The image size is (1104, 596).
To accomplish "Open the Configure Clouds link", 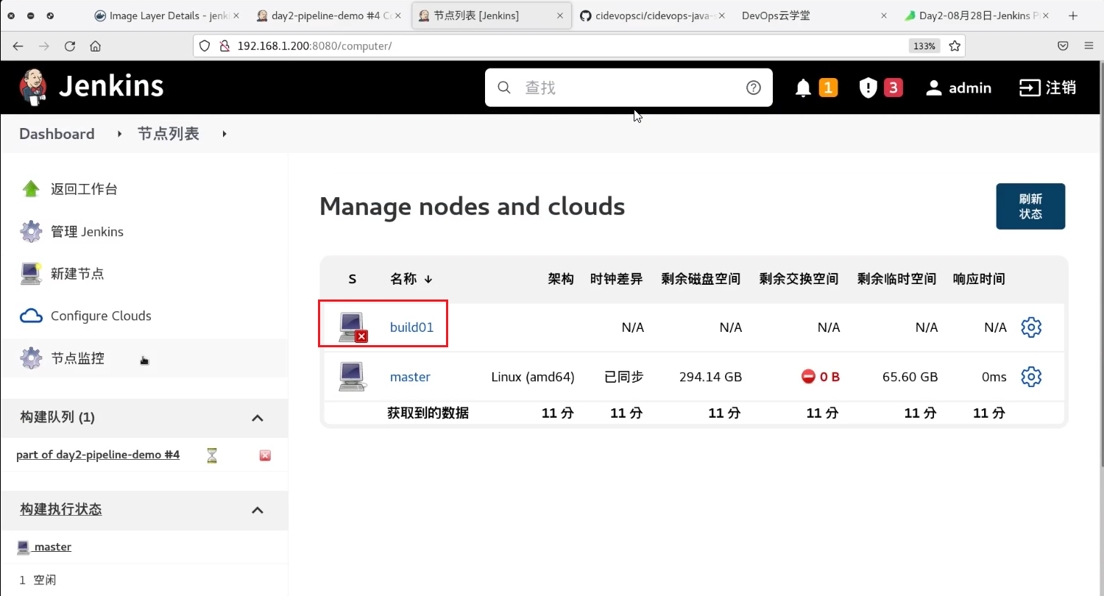I will point(101,316).
